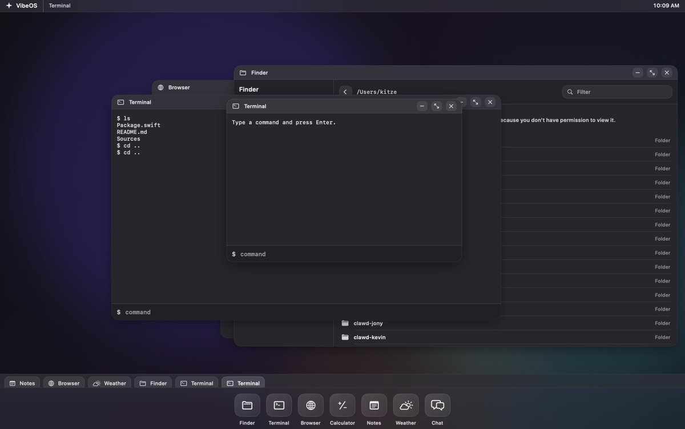Open a Terminal from the dock
The height and width of the screenshot is (429, 685).
point(279,405)
